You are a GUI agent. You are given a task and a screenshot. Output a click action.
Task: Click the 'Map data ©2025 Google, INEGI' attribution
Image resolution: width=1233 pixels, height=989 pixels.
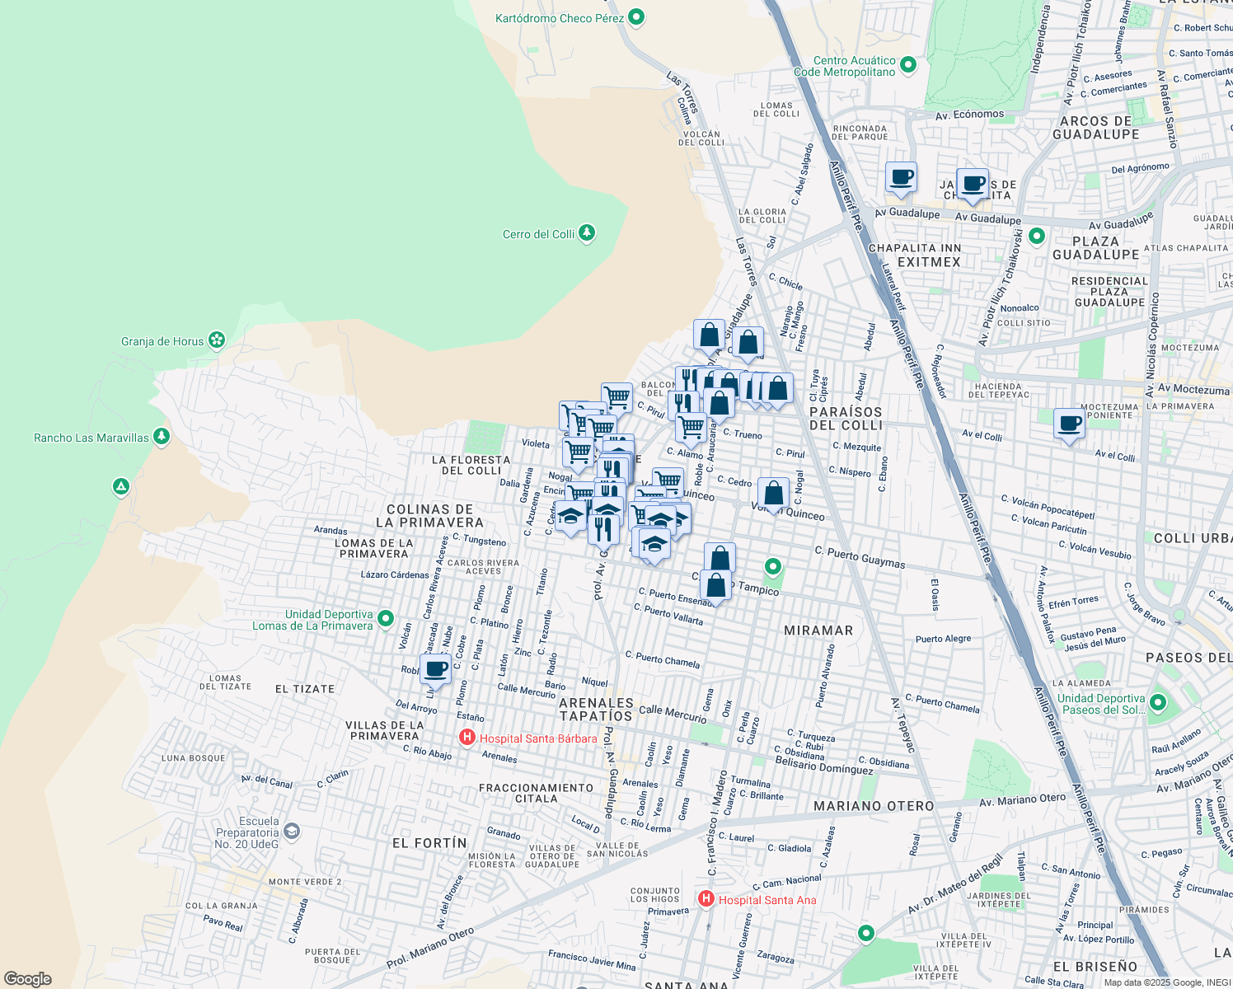click(1167, 982)
